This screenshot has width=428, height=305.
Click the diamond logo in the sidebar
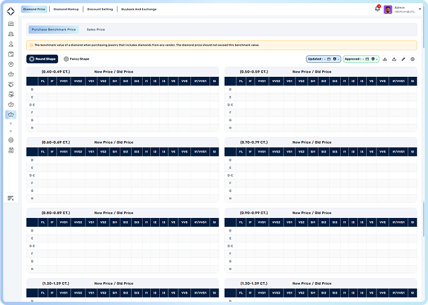pyautogui.click(x=11, y=11)
